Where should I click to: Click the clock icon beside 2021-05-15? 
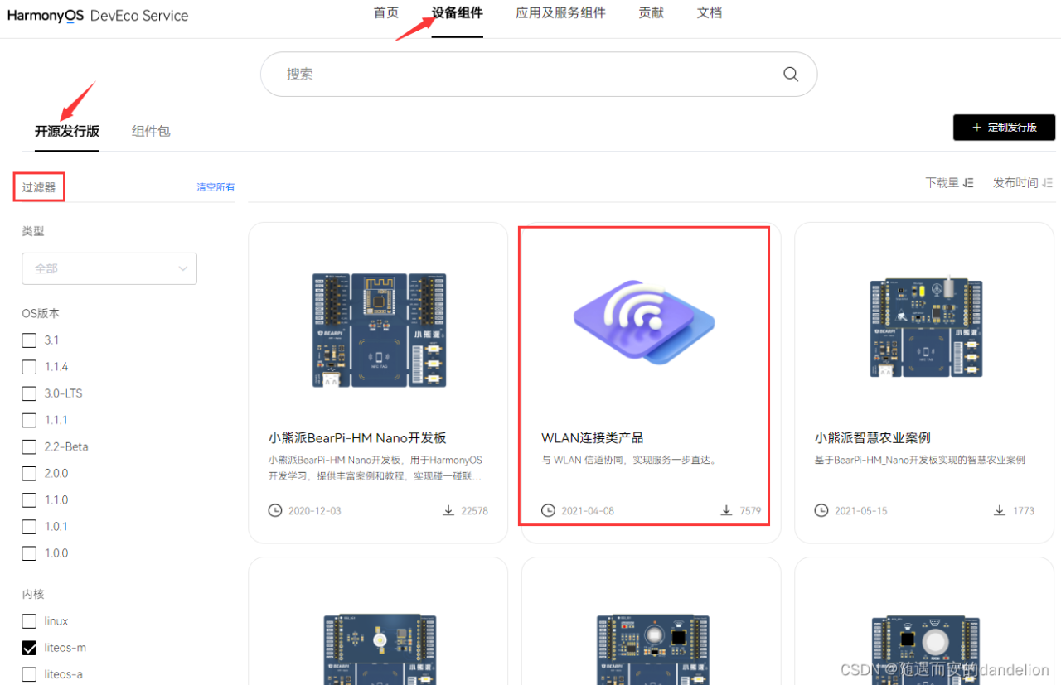(x=821, y=510)
